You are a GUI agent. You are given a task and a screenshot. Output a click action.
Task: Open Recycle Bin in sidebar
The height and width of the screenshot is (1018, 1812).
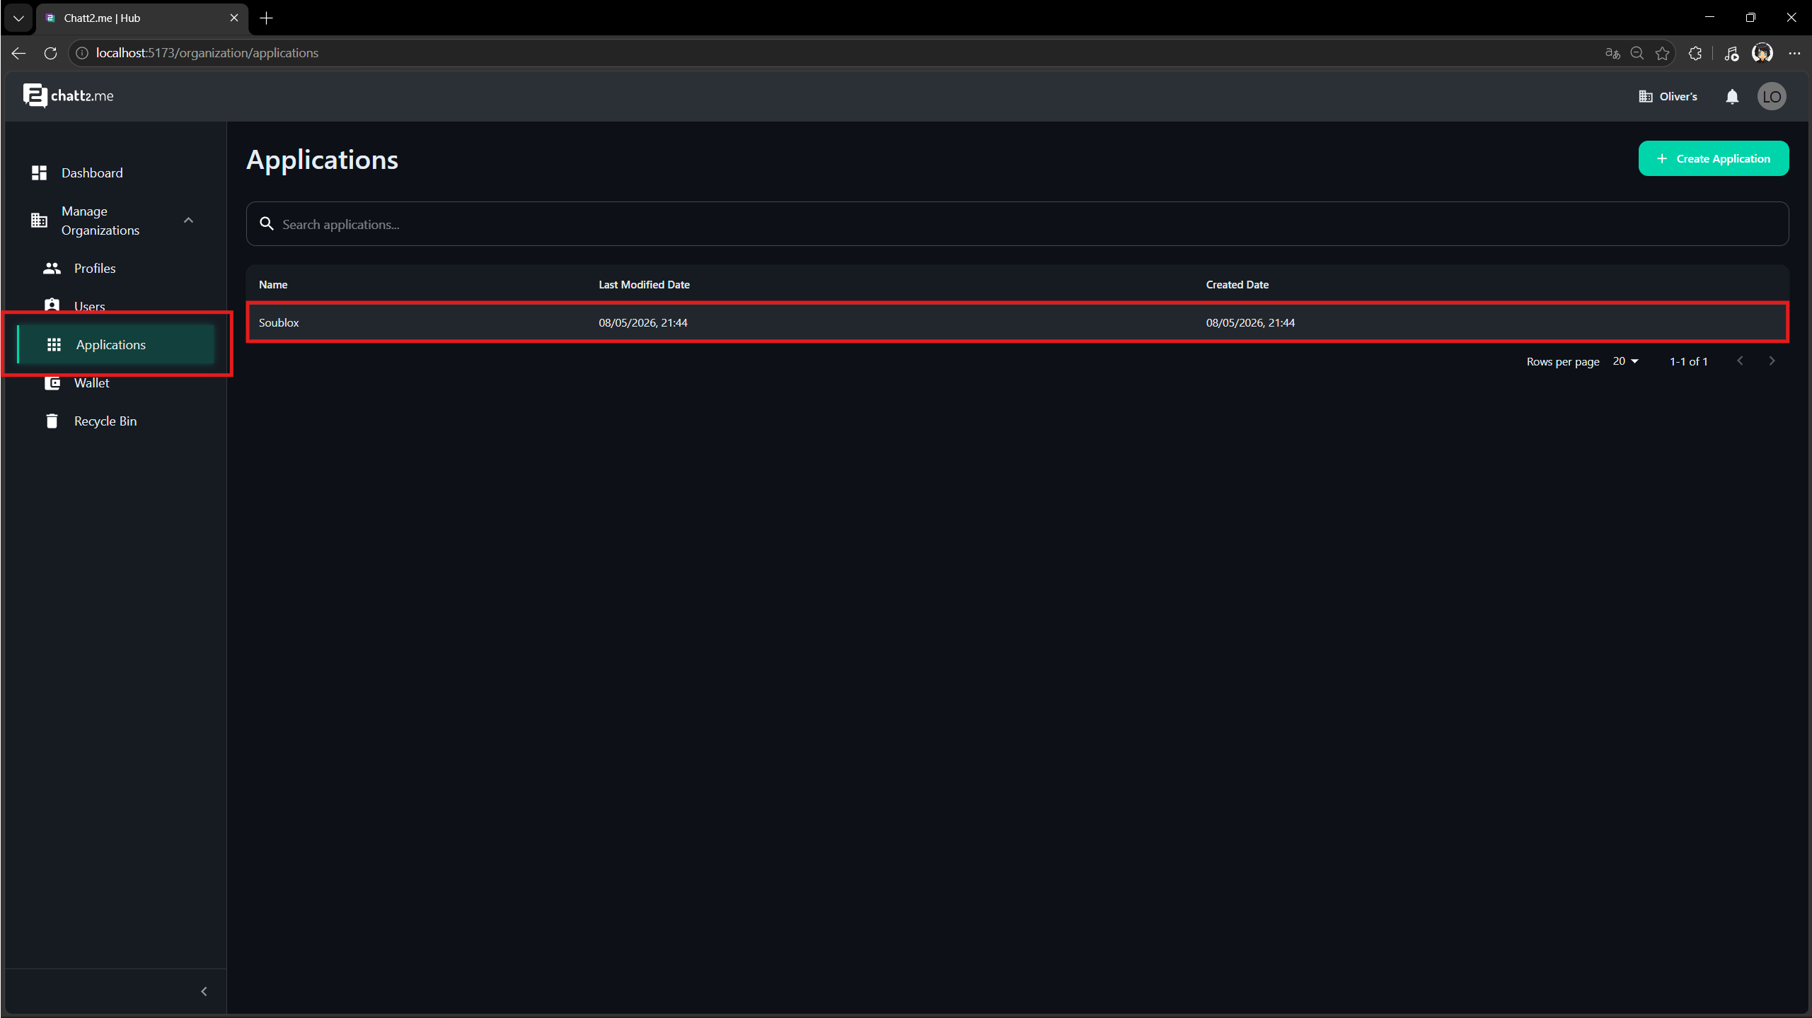tap(116, 421)
